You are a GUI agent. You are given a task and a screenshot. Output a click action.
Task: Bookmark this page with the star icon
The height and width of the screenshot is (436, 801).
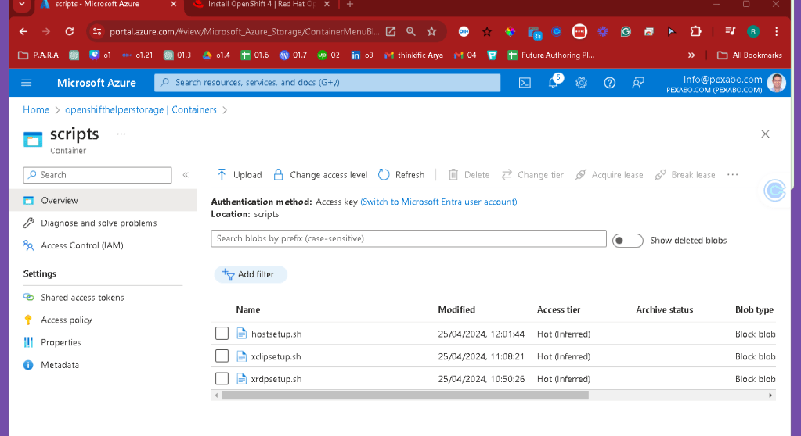[x=431, y=31]
